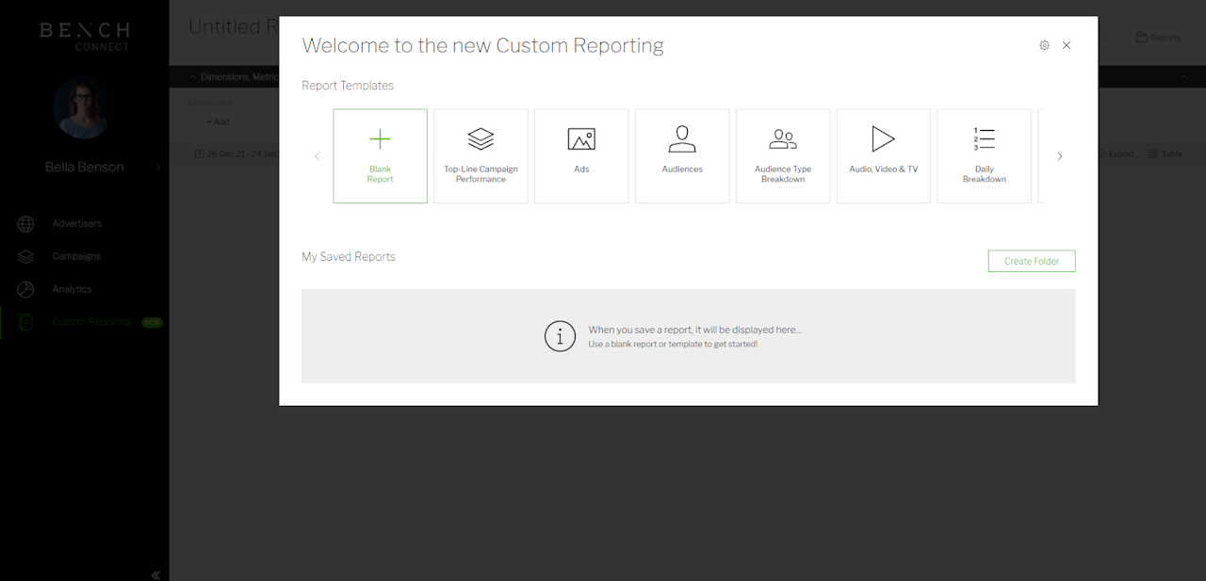Select Audience Type Breakdown template

click(x=783, y=156)
